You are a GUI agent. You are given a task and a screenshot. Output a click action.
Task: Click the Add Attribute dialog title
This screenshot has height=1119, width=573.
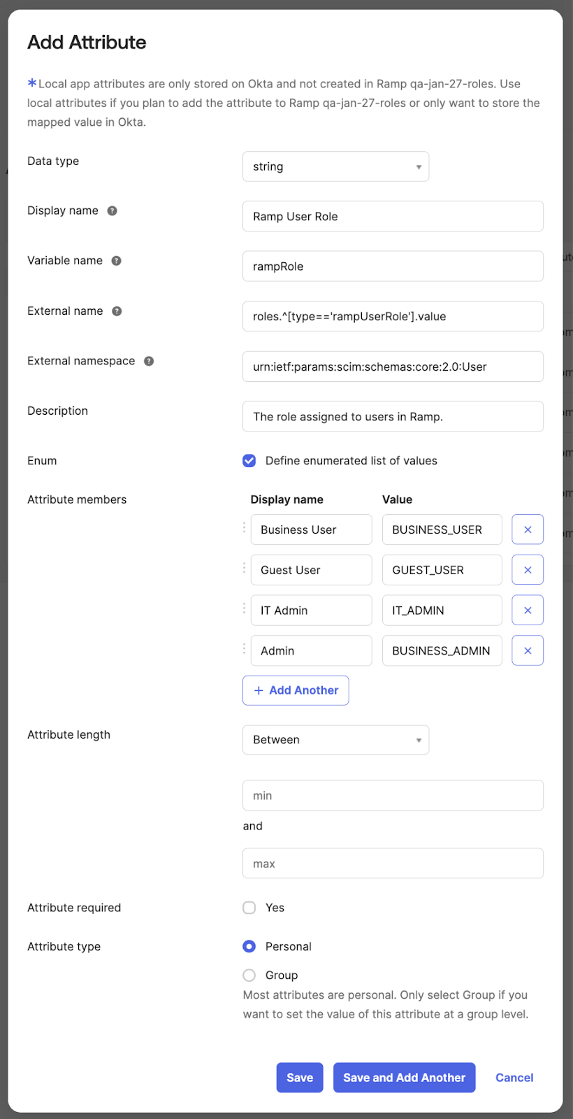tap(87, 42)
